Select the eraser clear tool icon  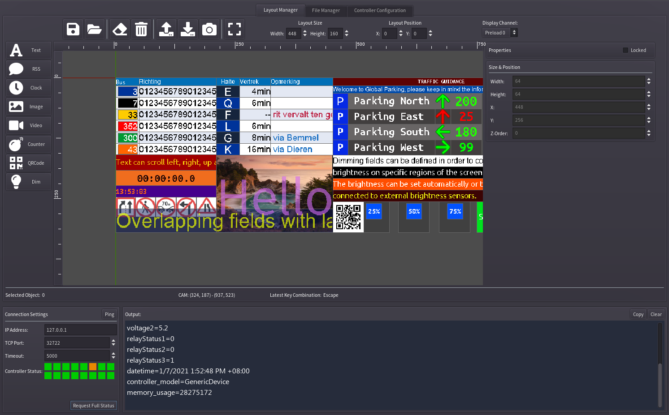pos(120,30)
